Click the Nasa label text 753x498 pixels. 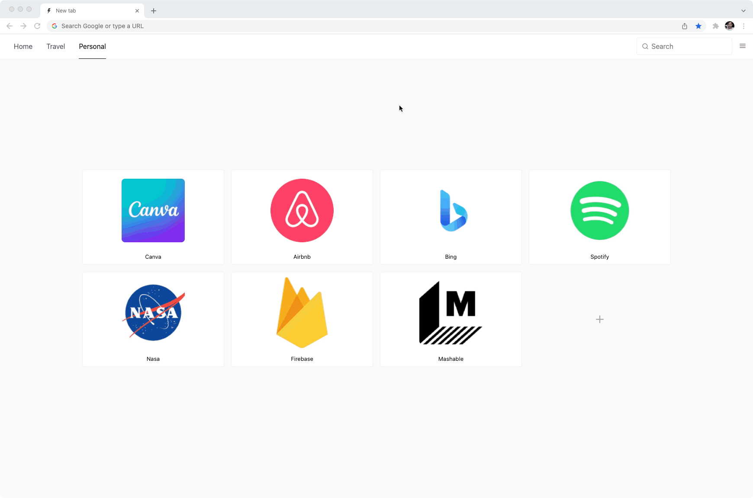tap(153, 359)
